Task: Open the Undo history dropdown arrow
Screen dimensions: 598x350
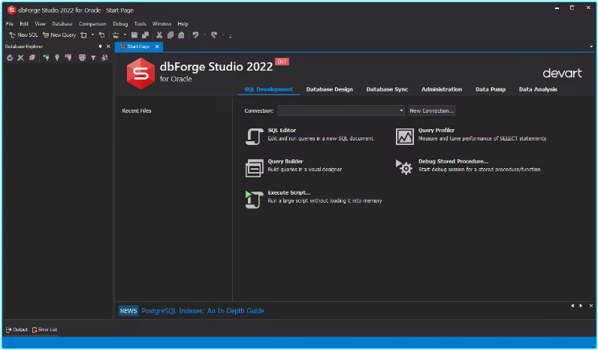Action: point(205,35)
